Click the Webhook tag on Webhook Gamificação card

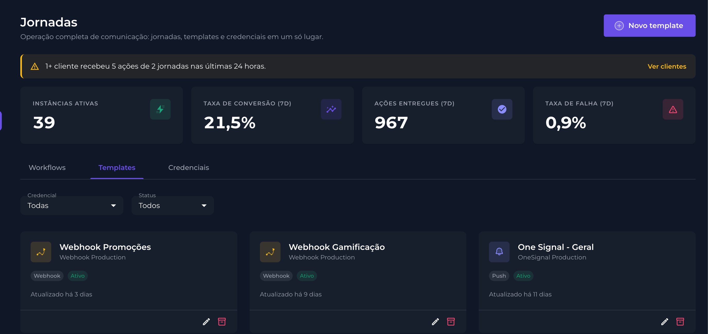[276, 276]
